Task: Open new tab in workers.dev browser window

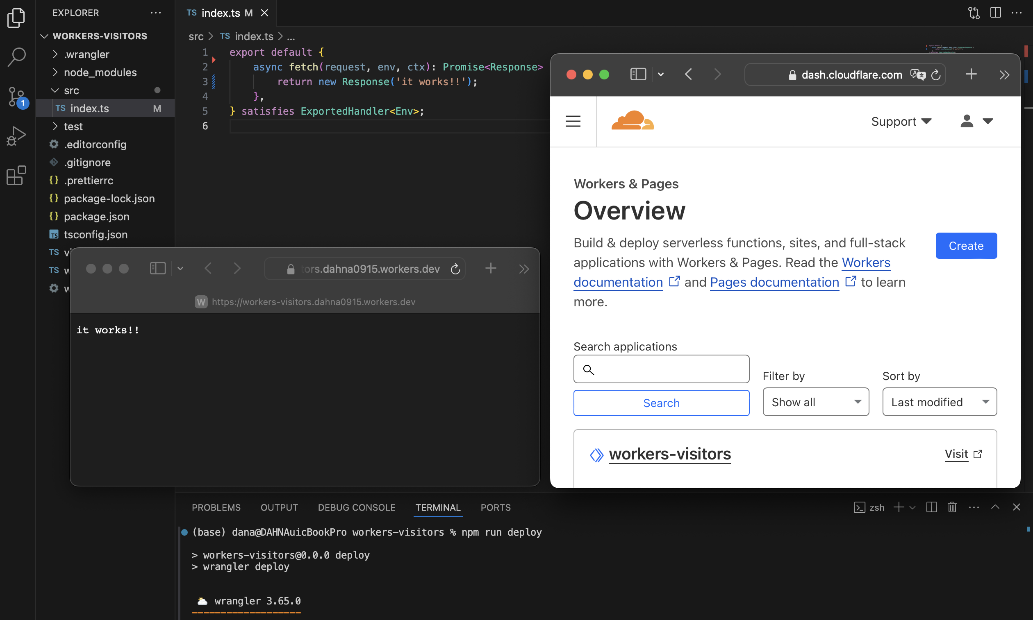Action: (491, 268)
